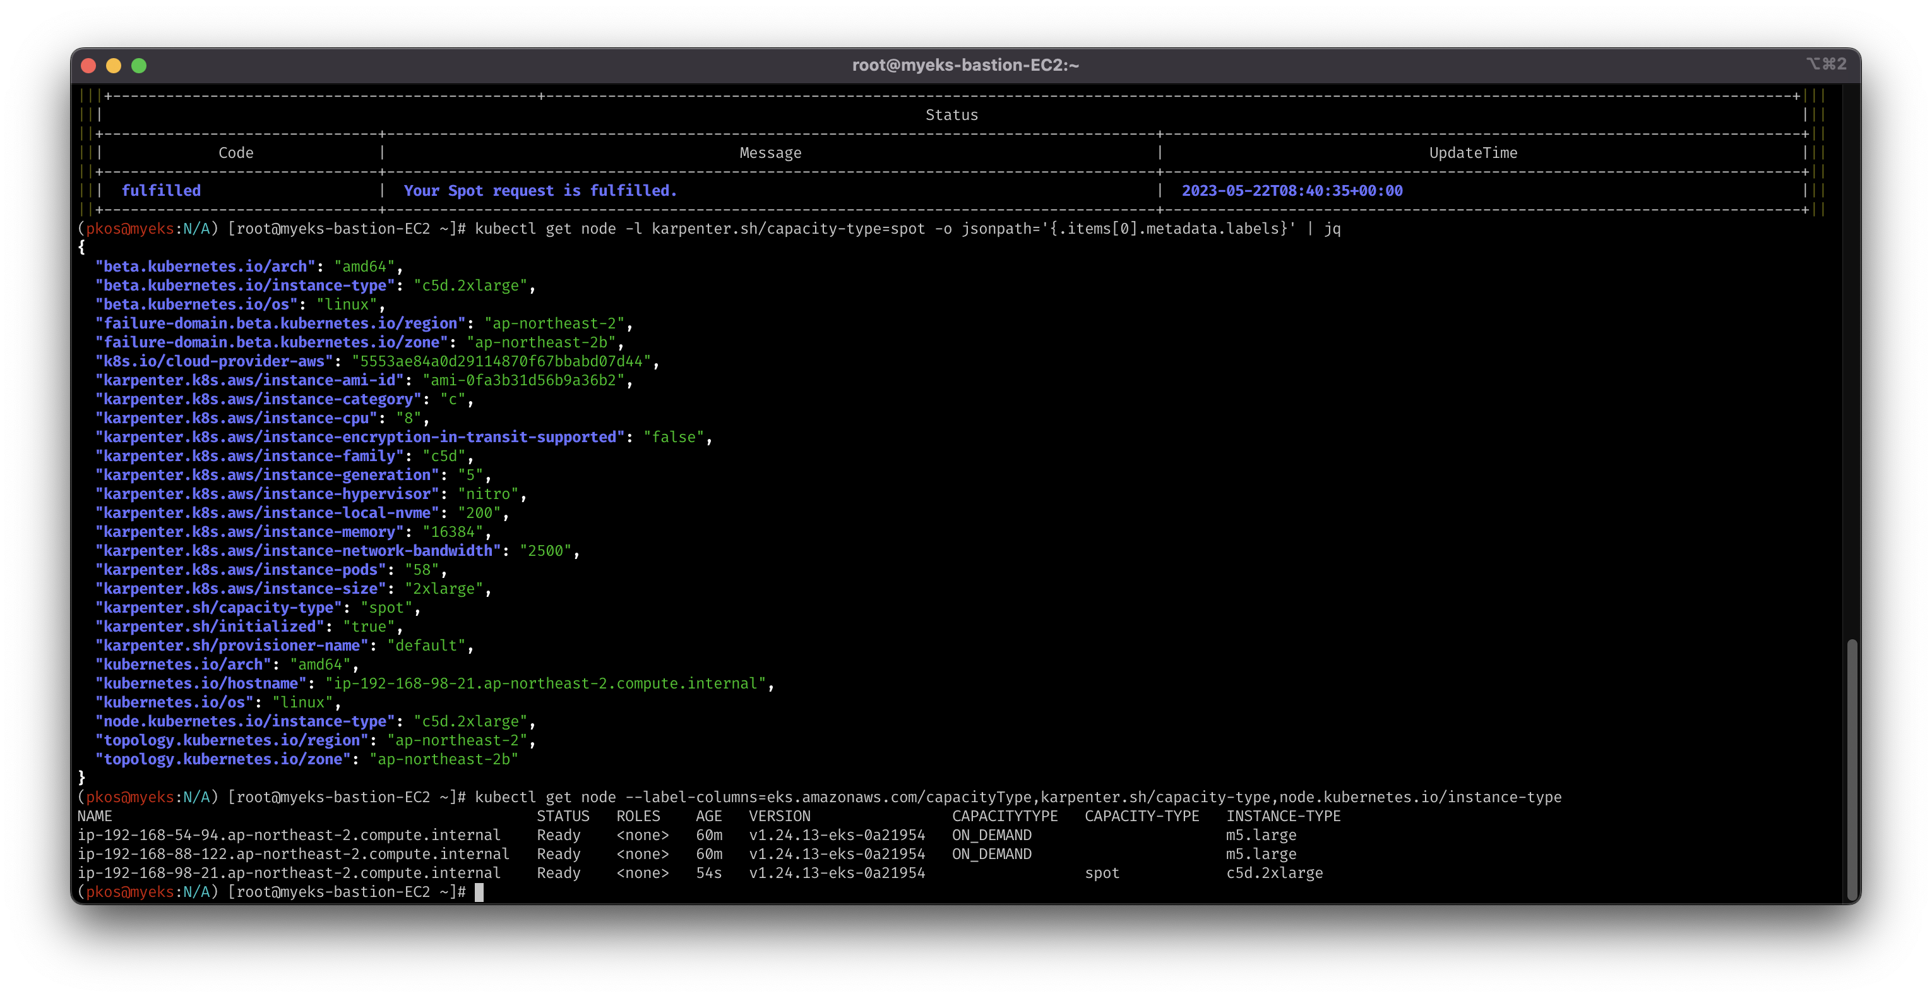Click the 'UpdateTime' column header
1932x998 pixels.
click(x=1473, y=152)
